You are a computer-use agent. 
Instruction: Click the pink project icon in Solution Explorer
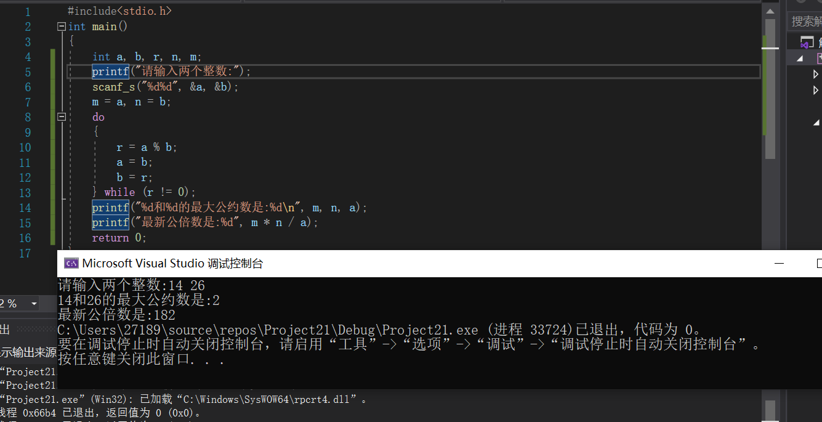[x=820, y=59]
